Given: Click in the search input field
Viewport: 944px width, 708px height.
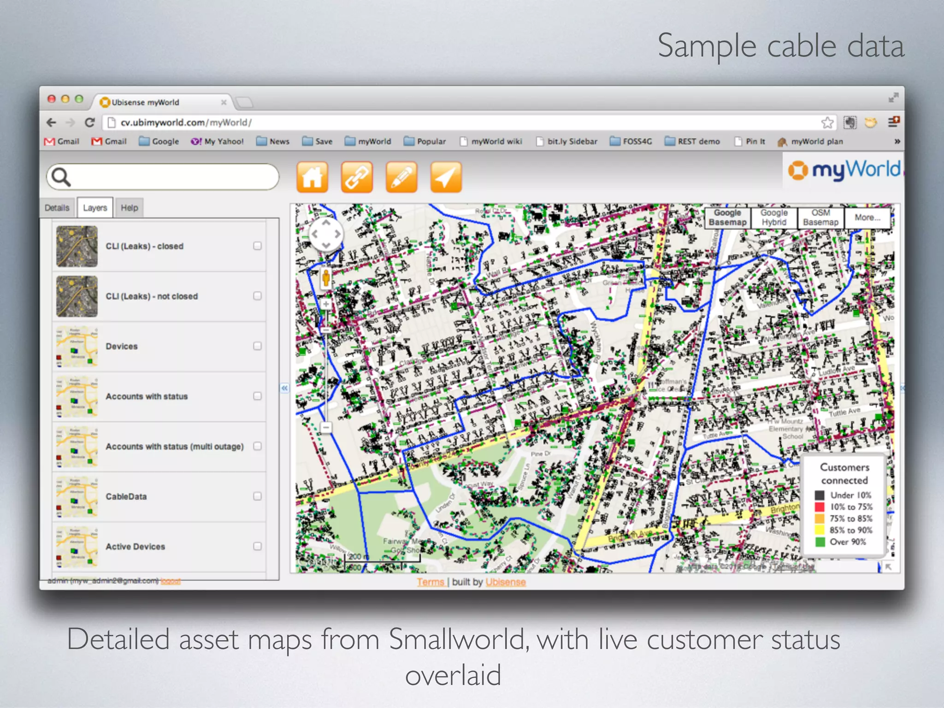Looking at the screenshot, I should click(163, 177).
